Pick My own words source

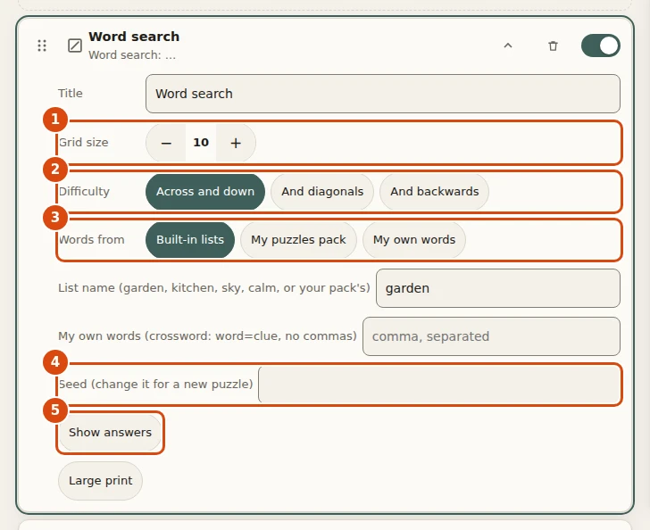point(414,239)
